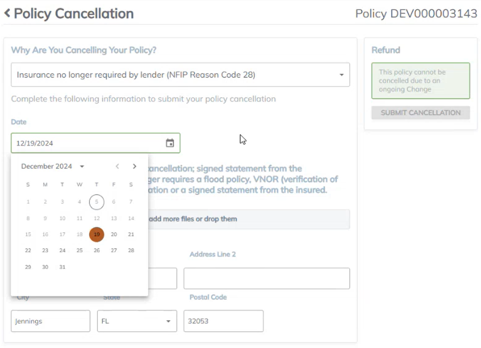Advance calendar to next month
This screenshot has height=348, width=481.
click(x=134, y=166)
